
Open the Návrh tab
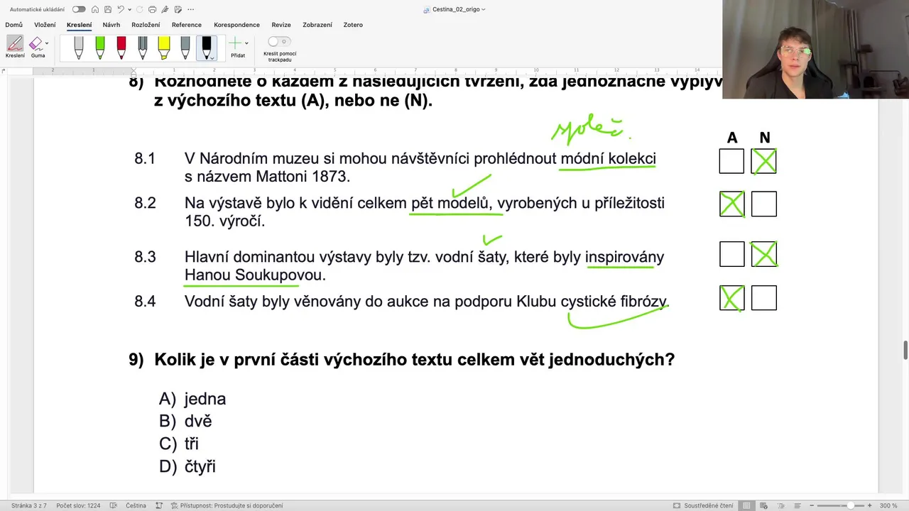pyautogui.click(x=111, y=25)
